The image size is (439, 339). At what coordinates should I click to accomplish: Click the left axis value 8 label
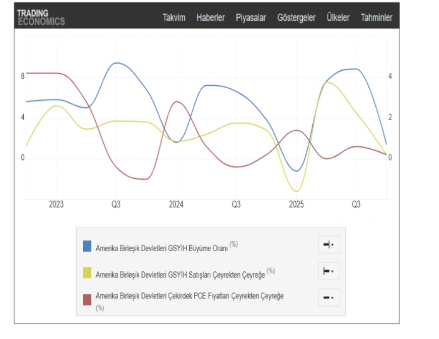(x=23, y=77)
